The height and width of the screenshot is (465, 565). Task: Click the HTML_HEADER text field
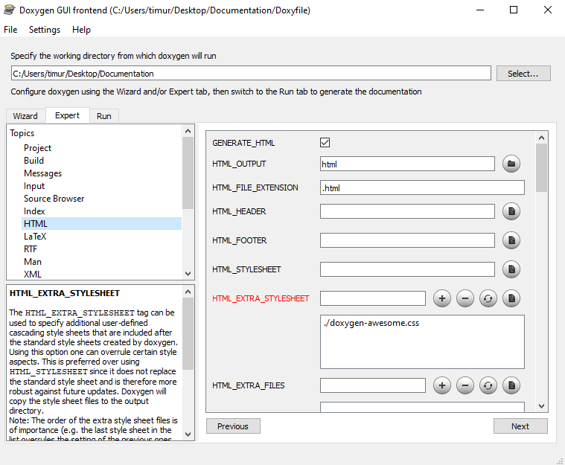[407, 211]
